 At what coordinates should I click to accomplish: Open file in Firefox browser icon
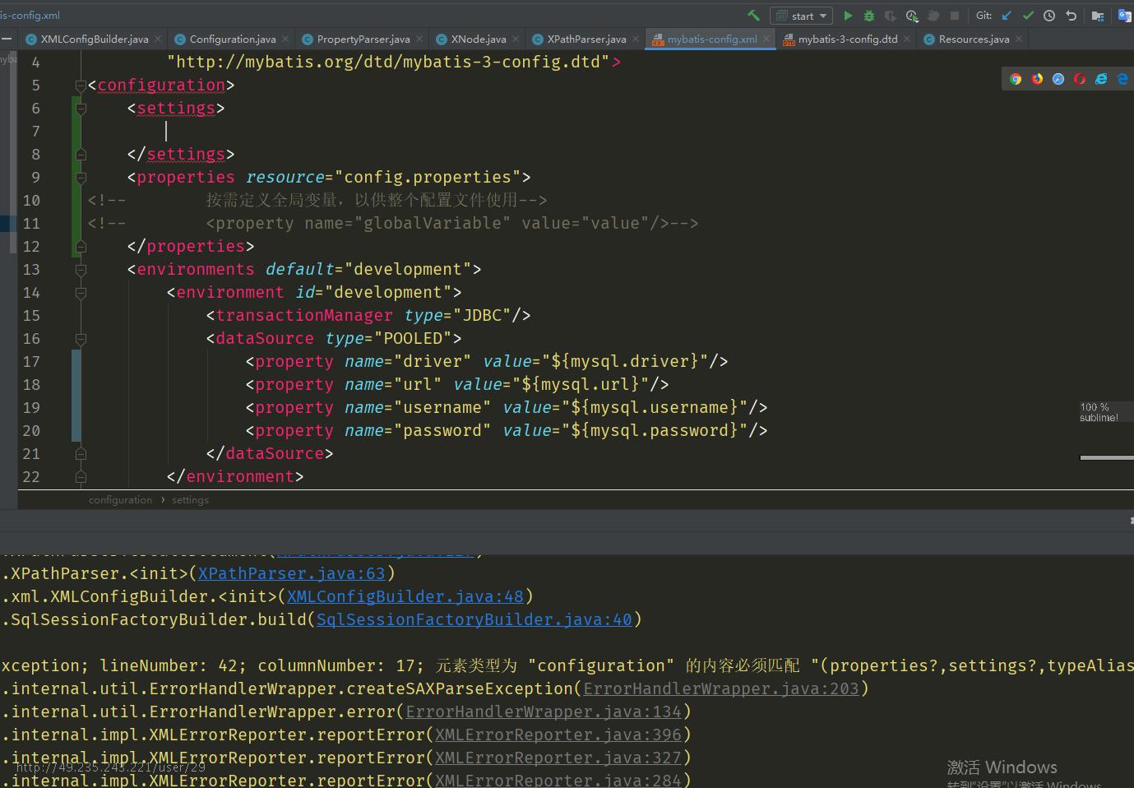[1037, 79]
